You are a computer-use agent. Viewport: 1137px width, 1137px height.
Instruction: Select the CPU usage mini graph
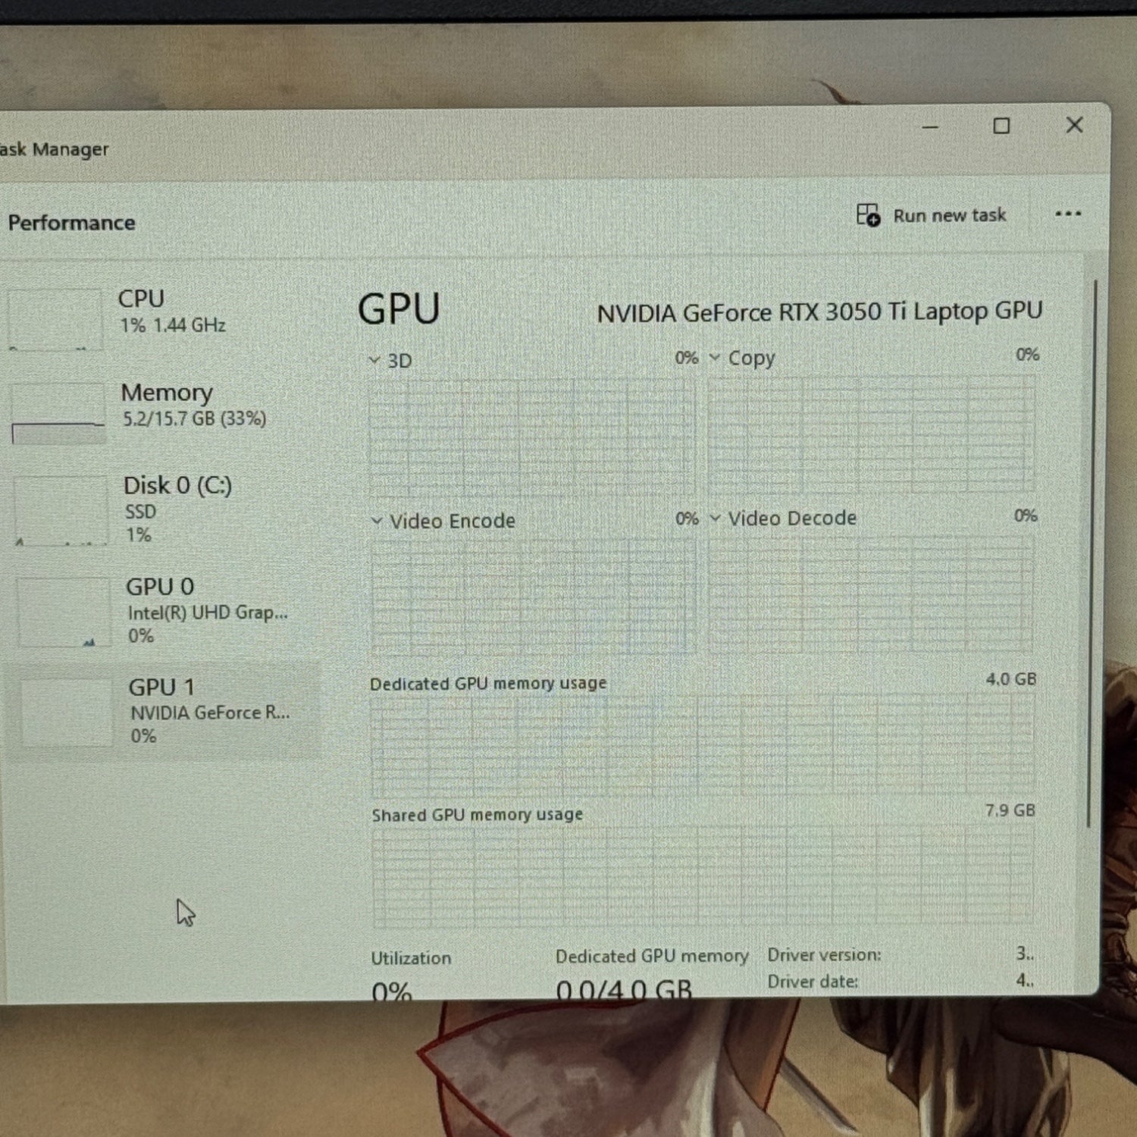click(55, 319)
